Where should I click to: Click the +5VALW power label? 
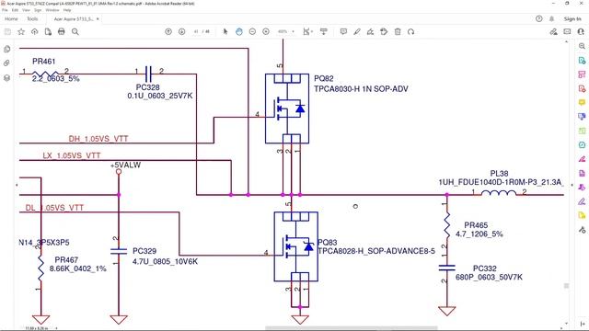[125, 165]
